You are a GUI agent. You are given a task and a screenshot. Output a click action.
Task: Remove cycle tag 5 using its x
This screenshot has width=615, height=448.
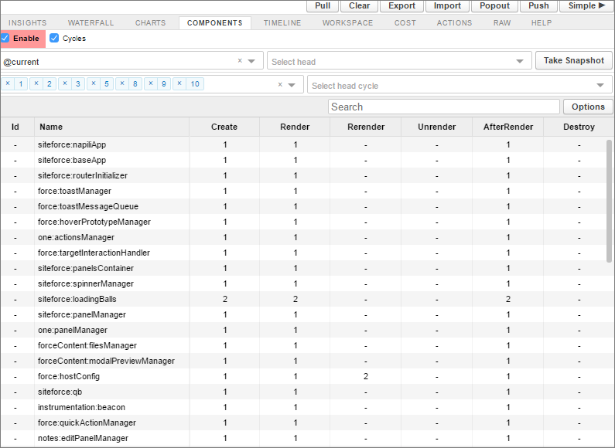94,83
